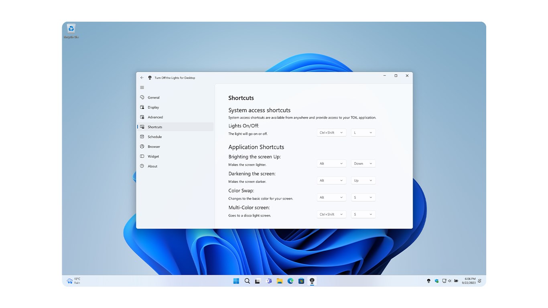Open Lights On/Off modifier dropdown (Ctrl+Shift)
Image resolution: width=548 pixels, height=308 pixels.
click(x=331, y=132)
